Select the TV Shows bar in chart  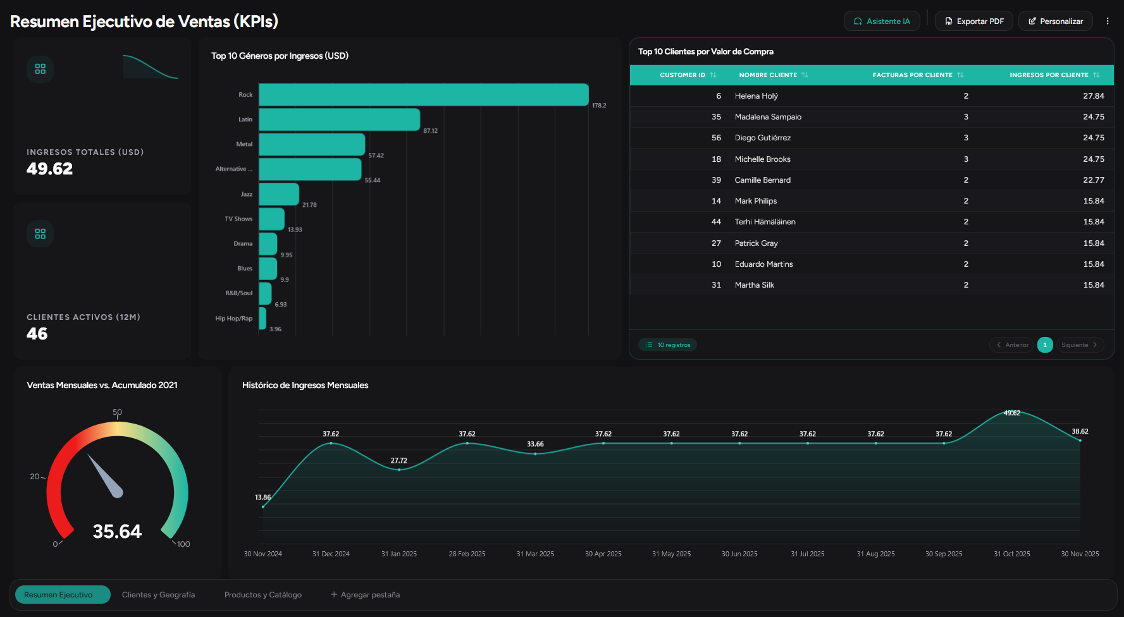click(271, 219)
